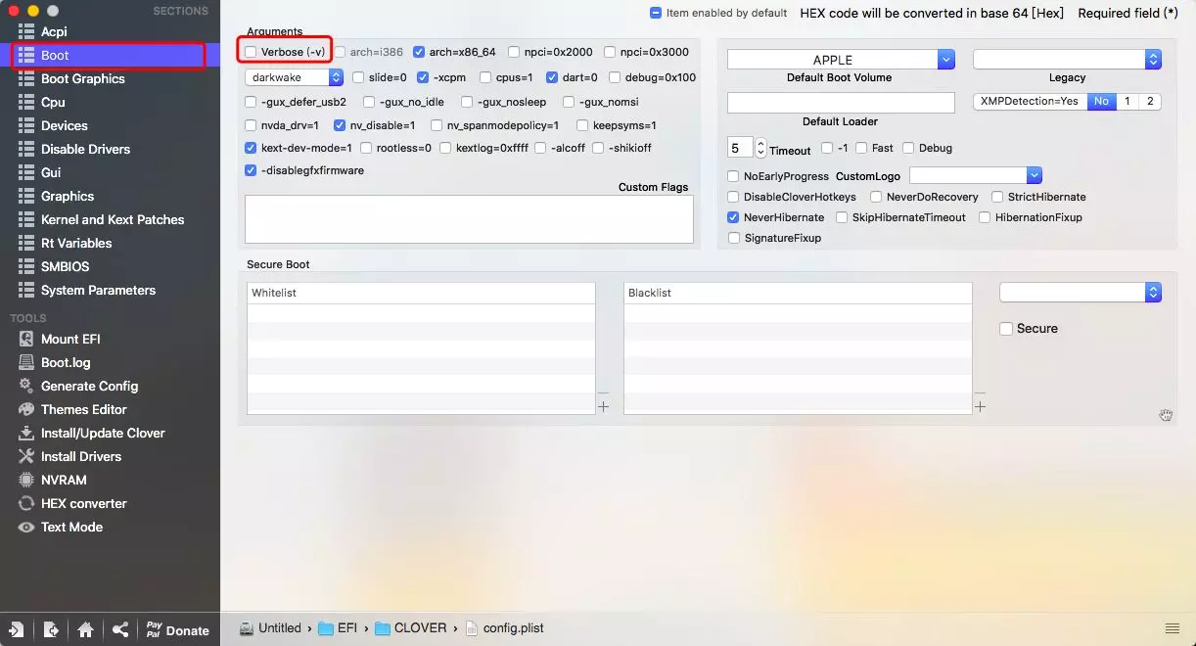
Task: Click the share icon in bottom toolbar
Action: (120, 629)
